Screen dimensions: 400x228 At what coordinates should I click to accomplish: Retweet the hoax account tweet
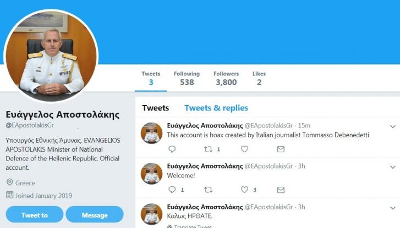(209, 149)
